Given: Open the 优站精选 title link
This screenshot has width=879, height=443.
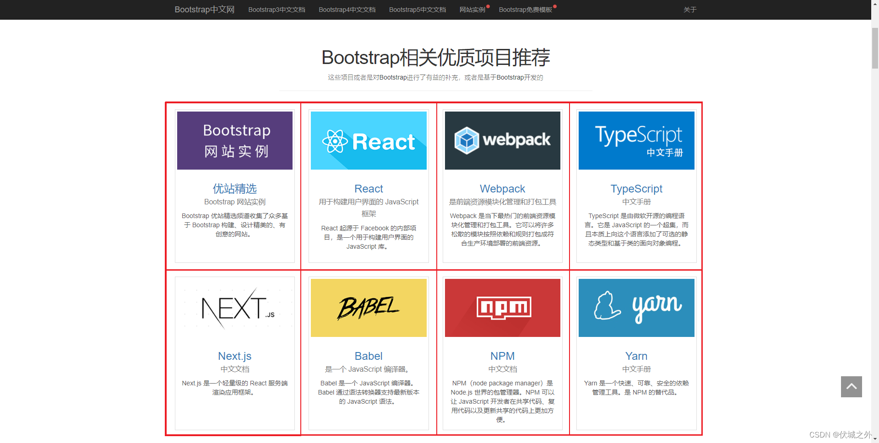Looking at the screenshot, I should point(235,188).
